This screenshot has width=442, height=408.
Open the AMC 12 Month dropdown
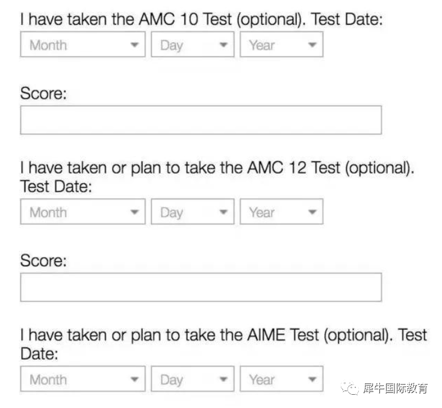pyautogui.click(x=83, y=212)
